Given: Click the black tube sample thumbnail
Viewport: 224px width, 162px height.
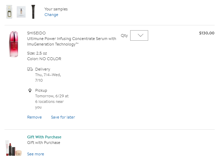Looking at the screenshot, I should (33, 11).
